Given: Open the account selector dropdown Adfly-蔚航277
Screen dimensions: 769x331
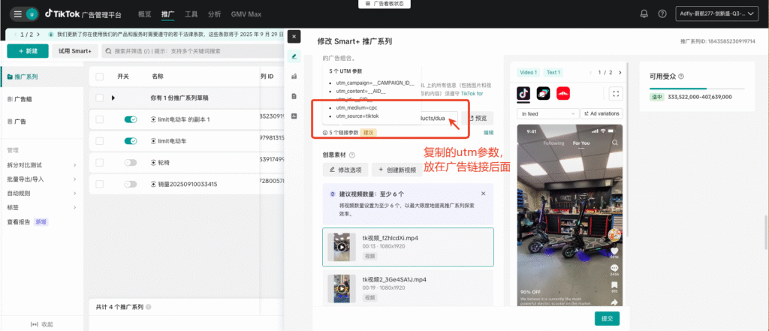Looking at the screenshot, I should pos(717,14).
